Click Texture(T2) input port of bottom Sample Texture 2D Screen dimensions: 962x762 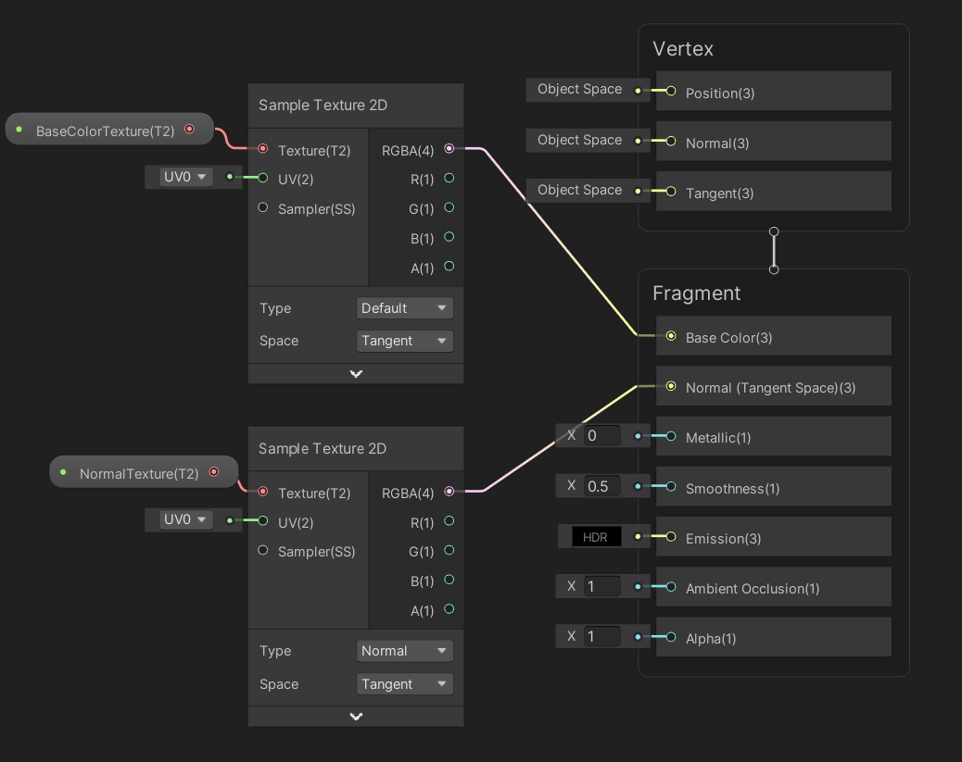click(x=263, y=491)
